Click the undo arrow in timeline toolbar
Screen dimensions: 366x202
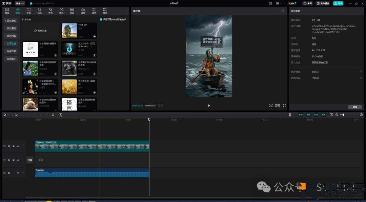16,115
